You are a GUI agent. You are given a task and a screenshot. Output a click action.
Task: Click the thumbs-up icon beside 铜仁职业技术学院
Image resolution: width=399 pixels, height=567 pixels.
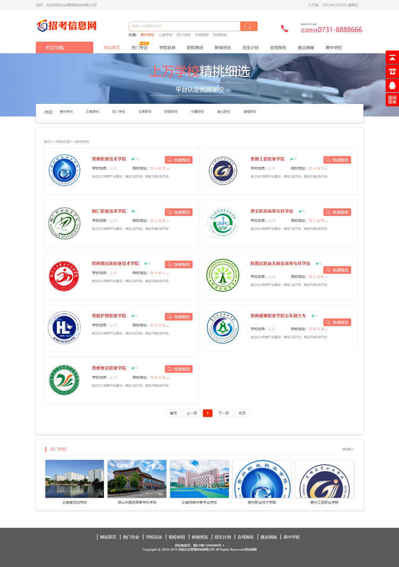click(133, 211)
